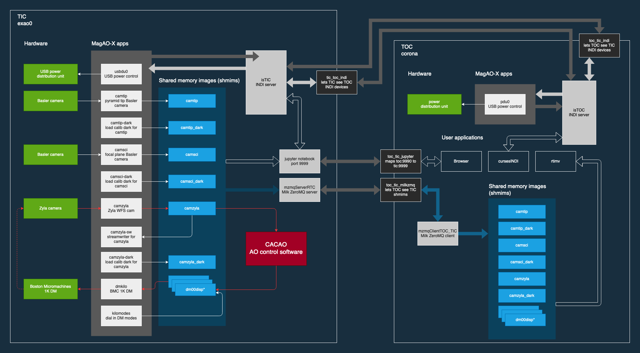The width and height of the screenshot is (640, 353).
Task: Click the cursesINDI user application box
Action: pos(508,161)
